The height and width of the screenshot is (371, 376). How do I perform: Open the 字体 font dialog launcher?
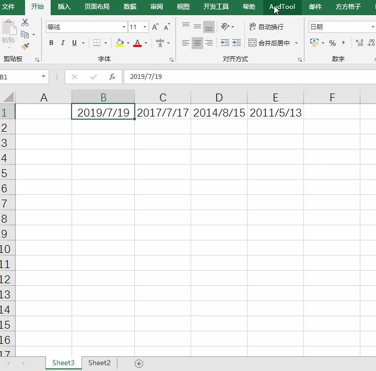coord(171,60)
